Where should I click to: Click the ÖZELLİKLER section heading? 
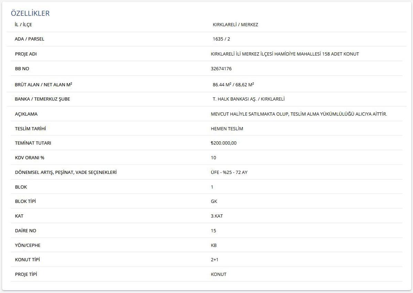click(30, 13)
